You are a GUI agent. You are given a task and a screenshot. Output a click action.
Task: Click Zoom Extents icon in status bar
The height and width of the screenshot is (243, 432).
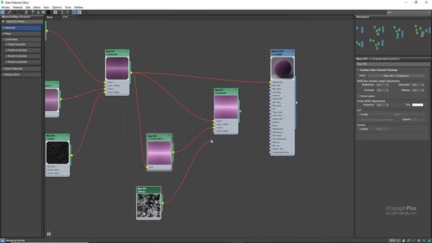418,240
